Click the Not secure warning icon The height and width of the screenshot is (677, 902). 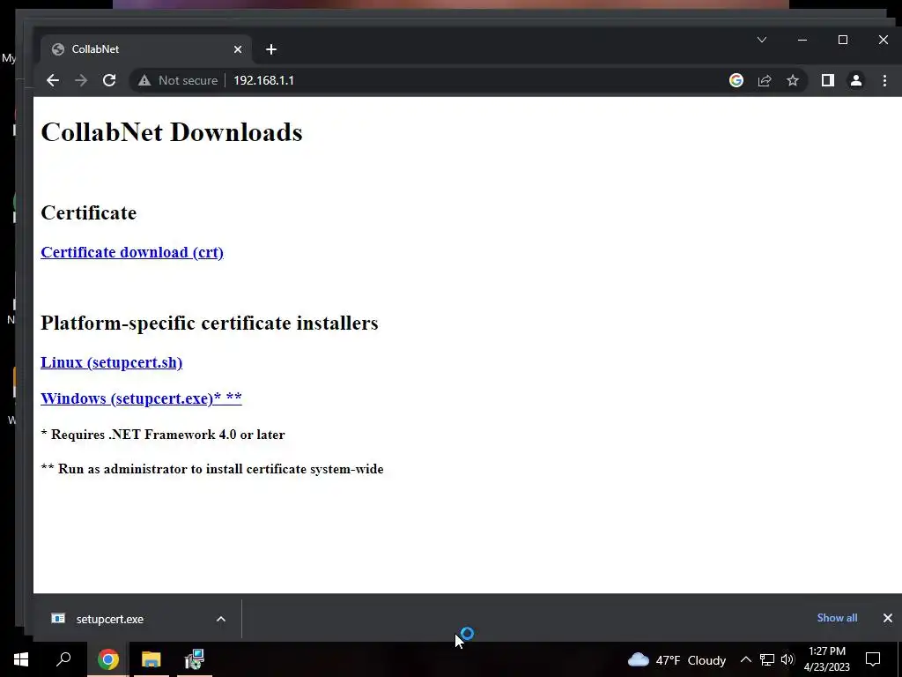coord(144,80)
